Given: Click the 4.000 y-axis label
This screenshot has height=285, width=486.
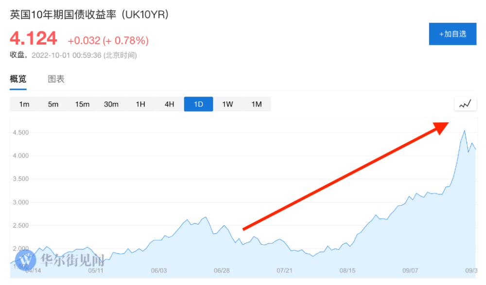Looking at the screenshot, I should (20, 156).
